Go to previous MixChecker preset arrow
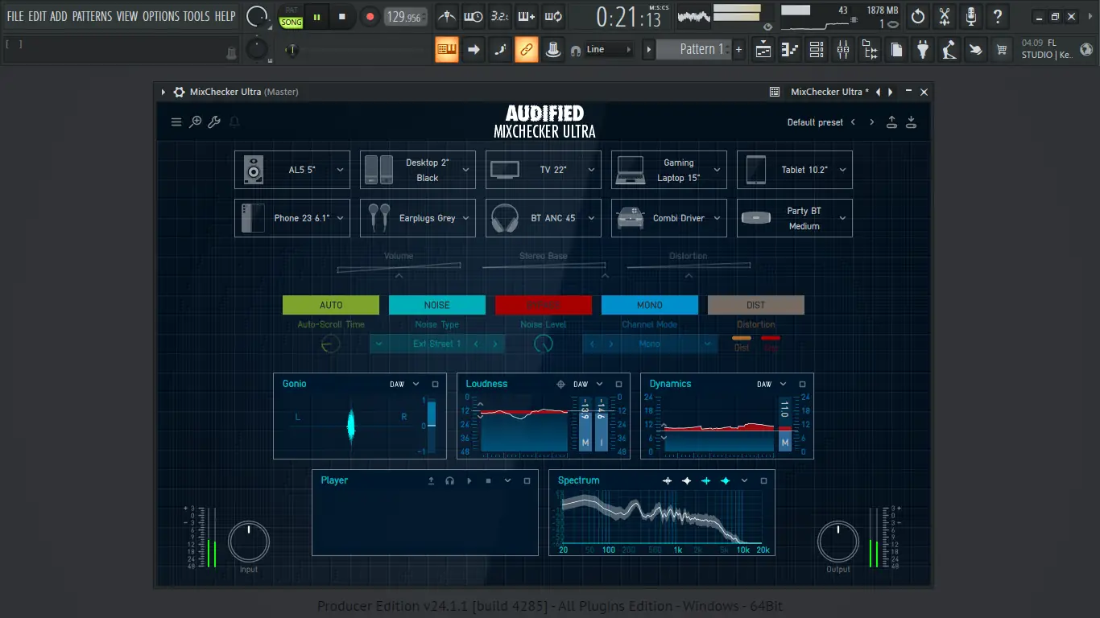 coord(854,122)
